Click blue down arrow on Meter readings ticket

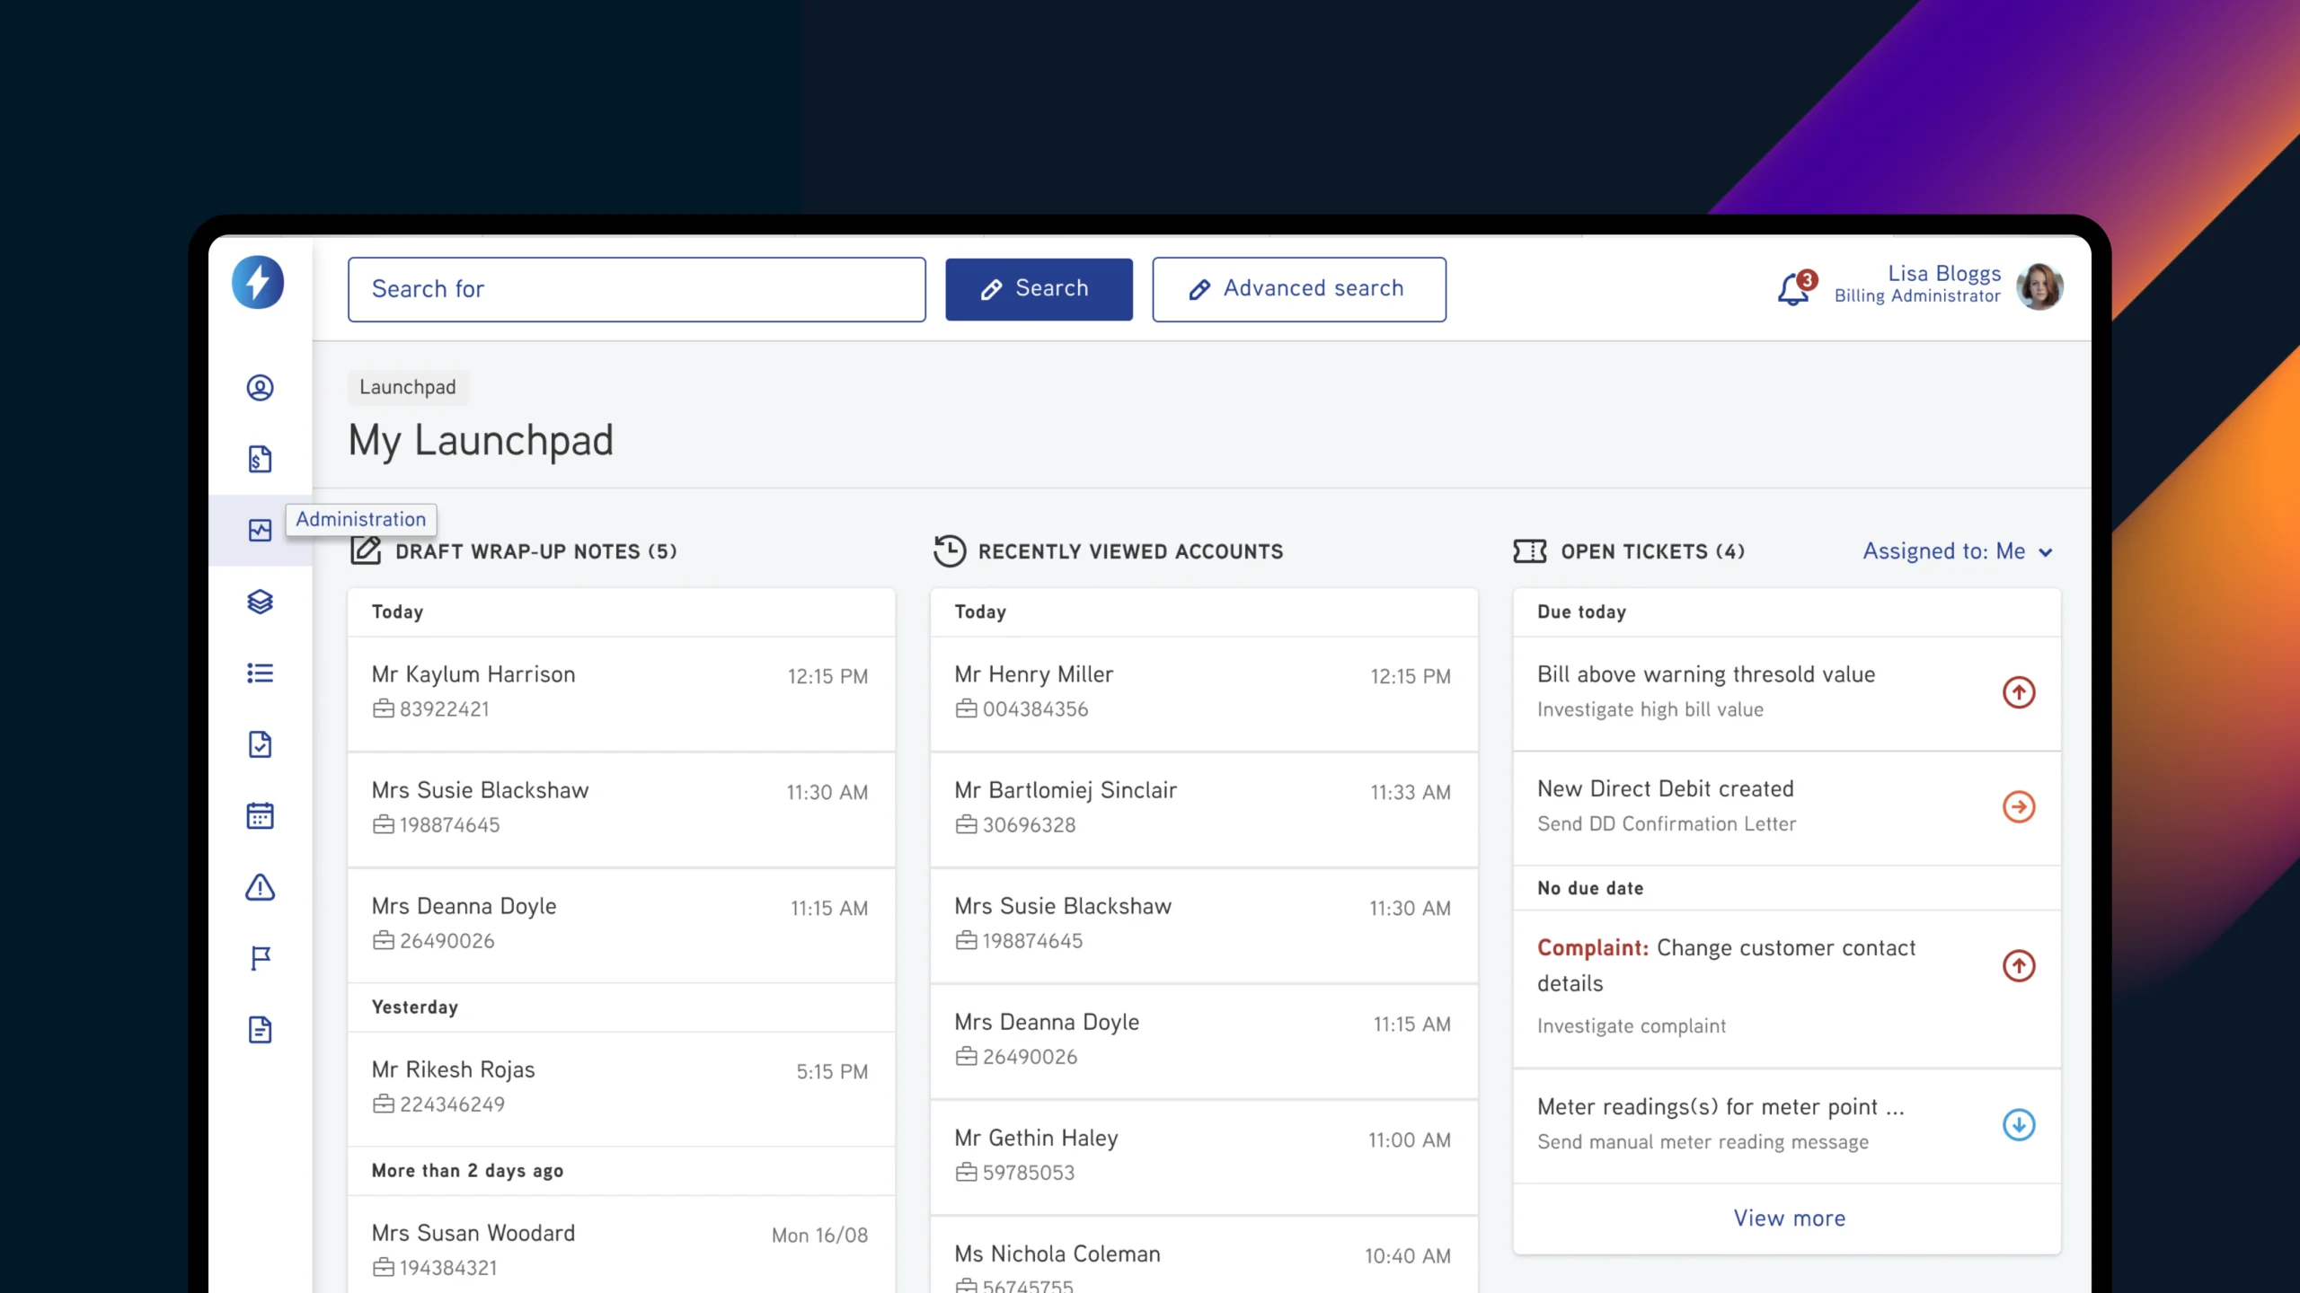[x=2018, y=1124]
